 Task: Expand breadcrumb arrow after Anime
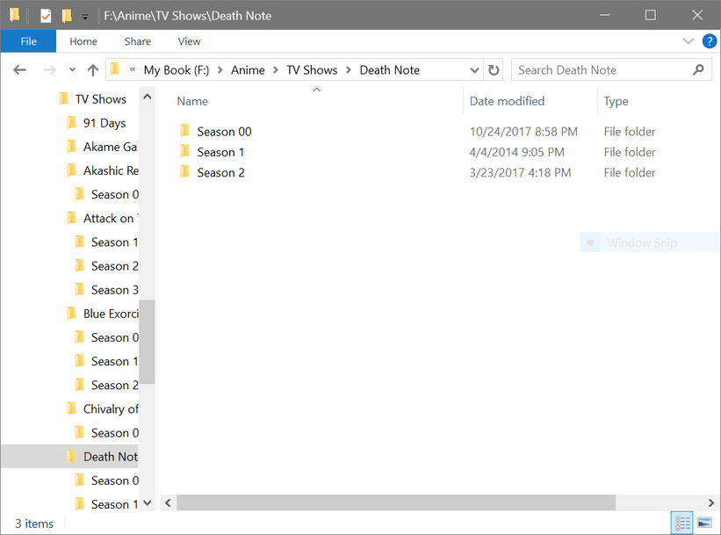point(276,70)
